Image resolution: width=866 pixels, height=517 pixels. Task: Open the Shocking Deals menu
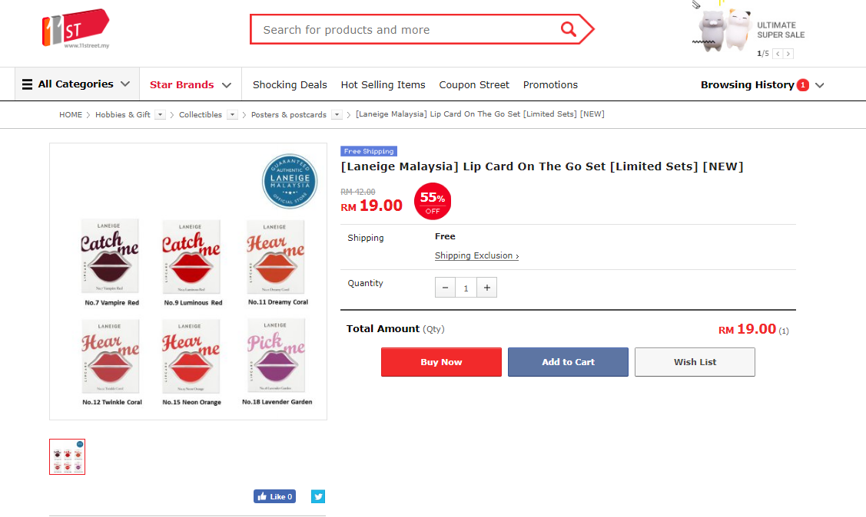(290, 84)
